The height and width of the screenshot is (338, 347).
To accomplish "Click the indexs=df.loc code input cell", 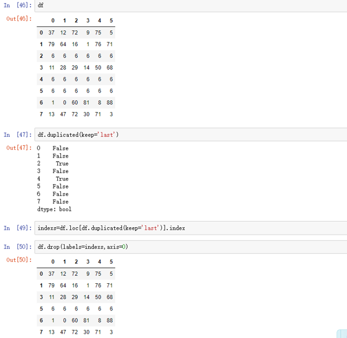I will pyautogui.click(x=191, y=228).
